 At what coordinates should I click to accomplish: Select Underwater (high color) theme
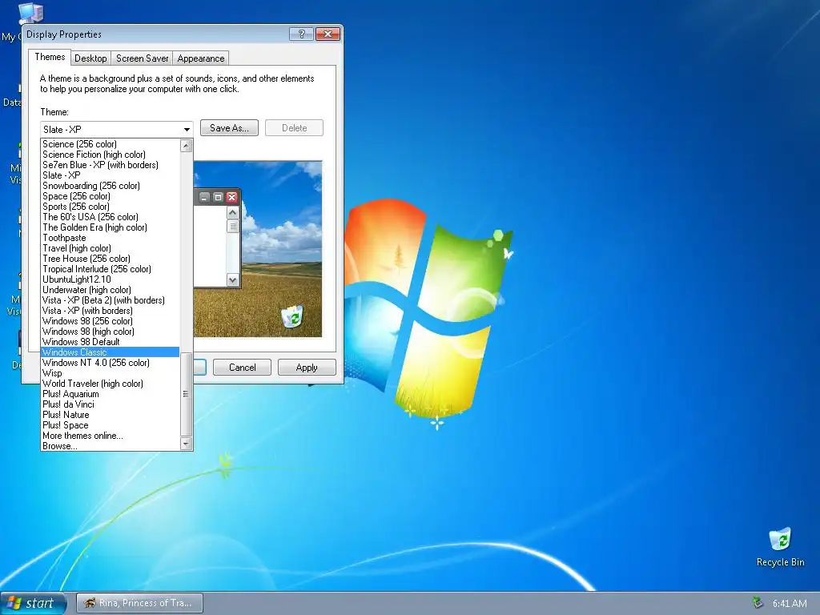coord(111,290)
